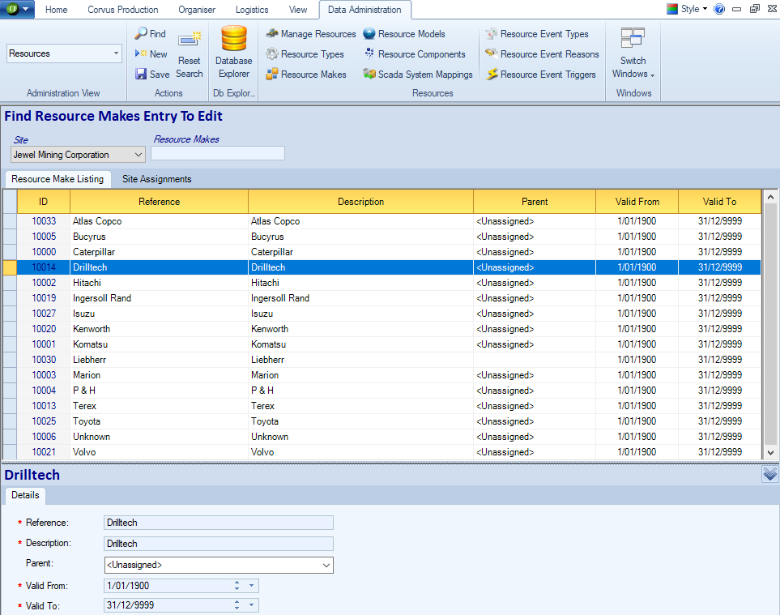
Task: Open the green application menu button
Action: [17, 9]
